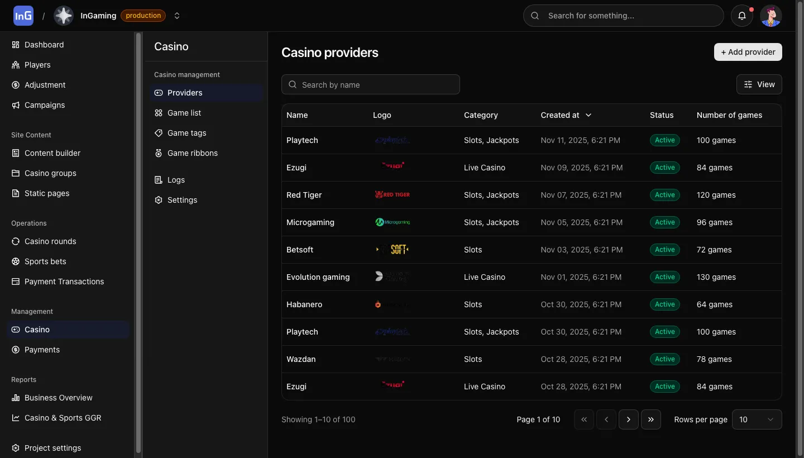
Task: Jump to last page arrow
Action: [x=651, y=419]
